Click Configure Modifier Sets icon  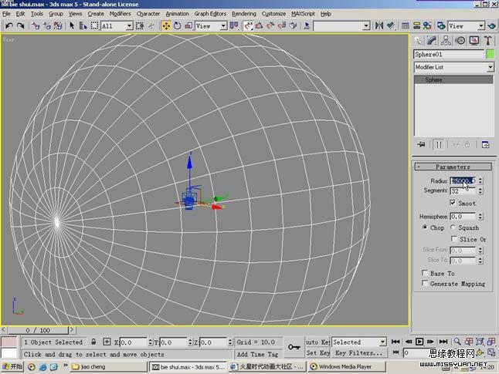point(486,144)
